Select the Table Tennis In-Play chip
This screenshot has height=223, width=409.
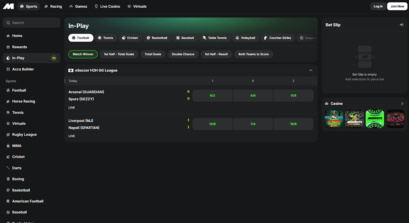tap(215, 38)
